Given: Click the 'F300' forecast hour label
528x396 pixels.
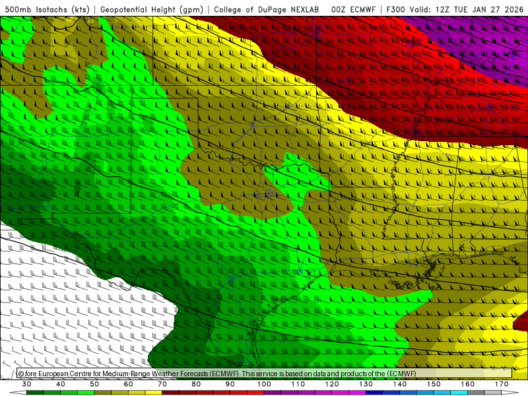Looking at the screenshot, I should 395,9.
